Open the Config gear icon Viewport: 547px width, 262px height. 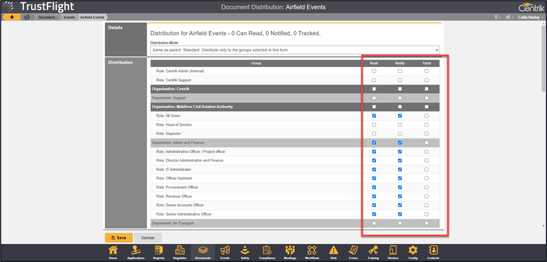click(x=413, y=252)
